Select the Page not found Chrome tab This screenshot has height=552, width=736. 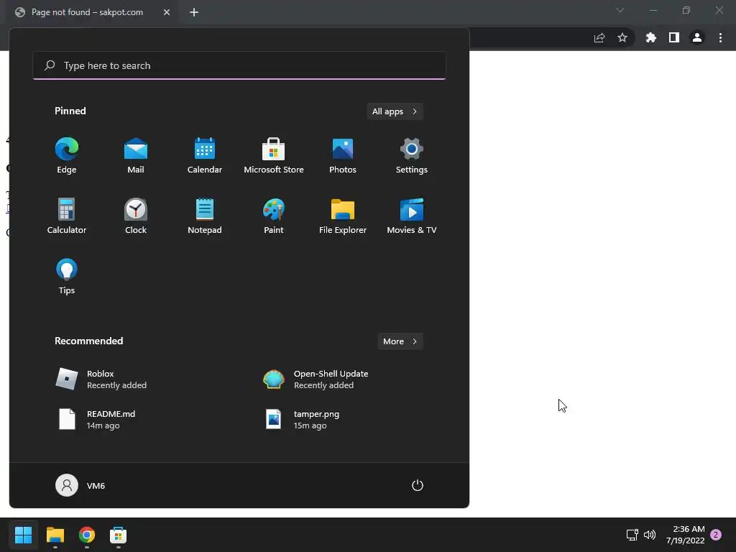87,12
